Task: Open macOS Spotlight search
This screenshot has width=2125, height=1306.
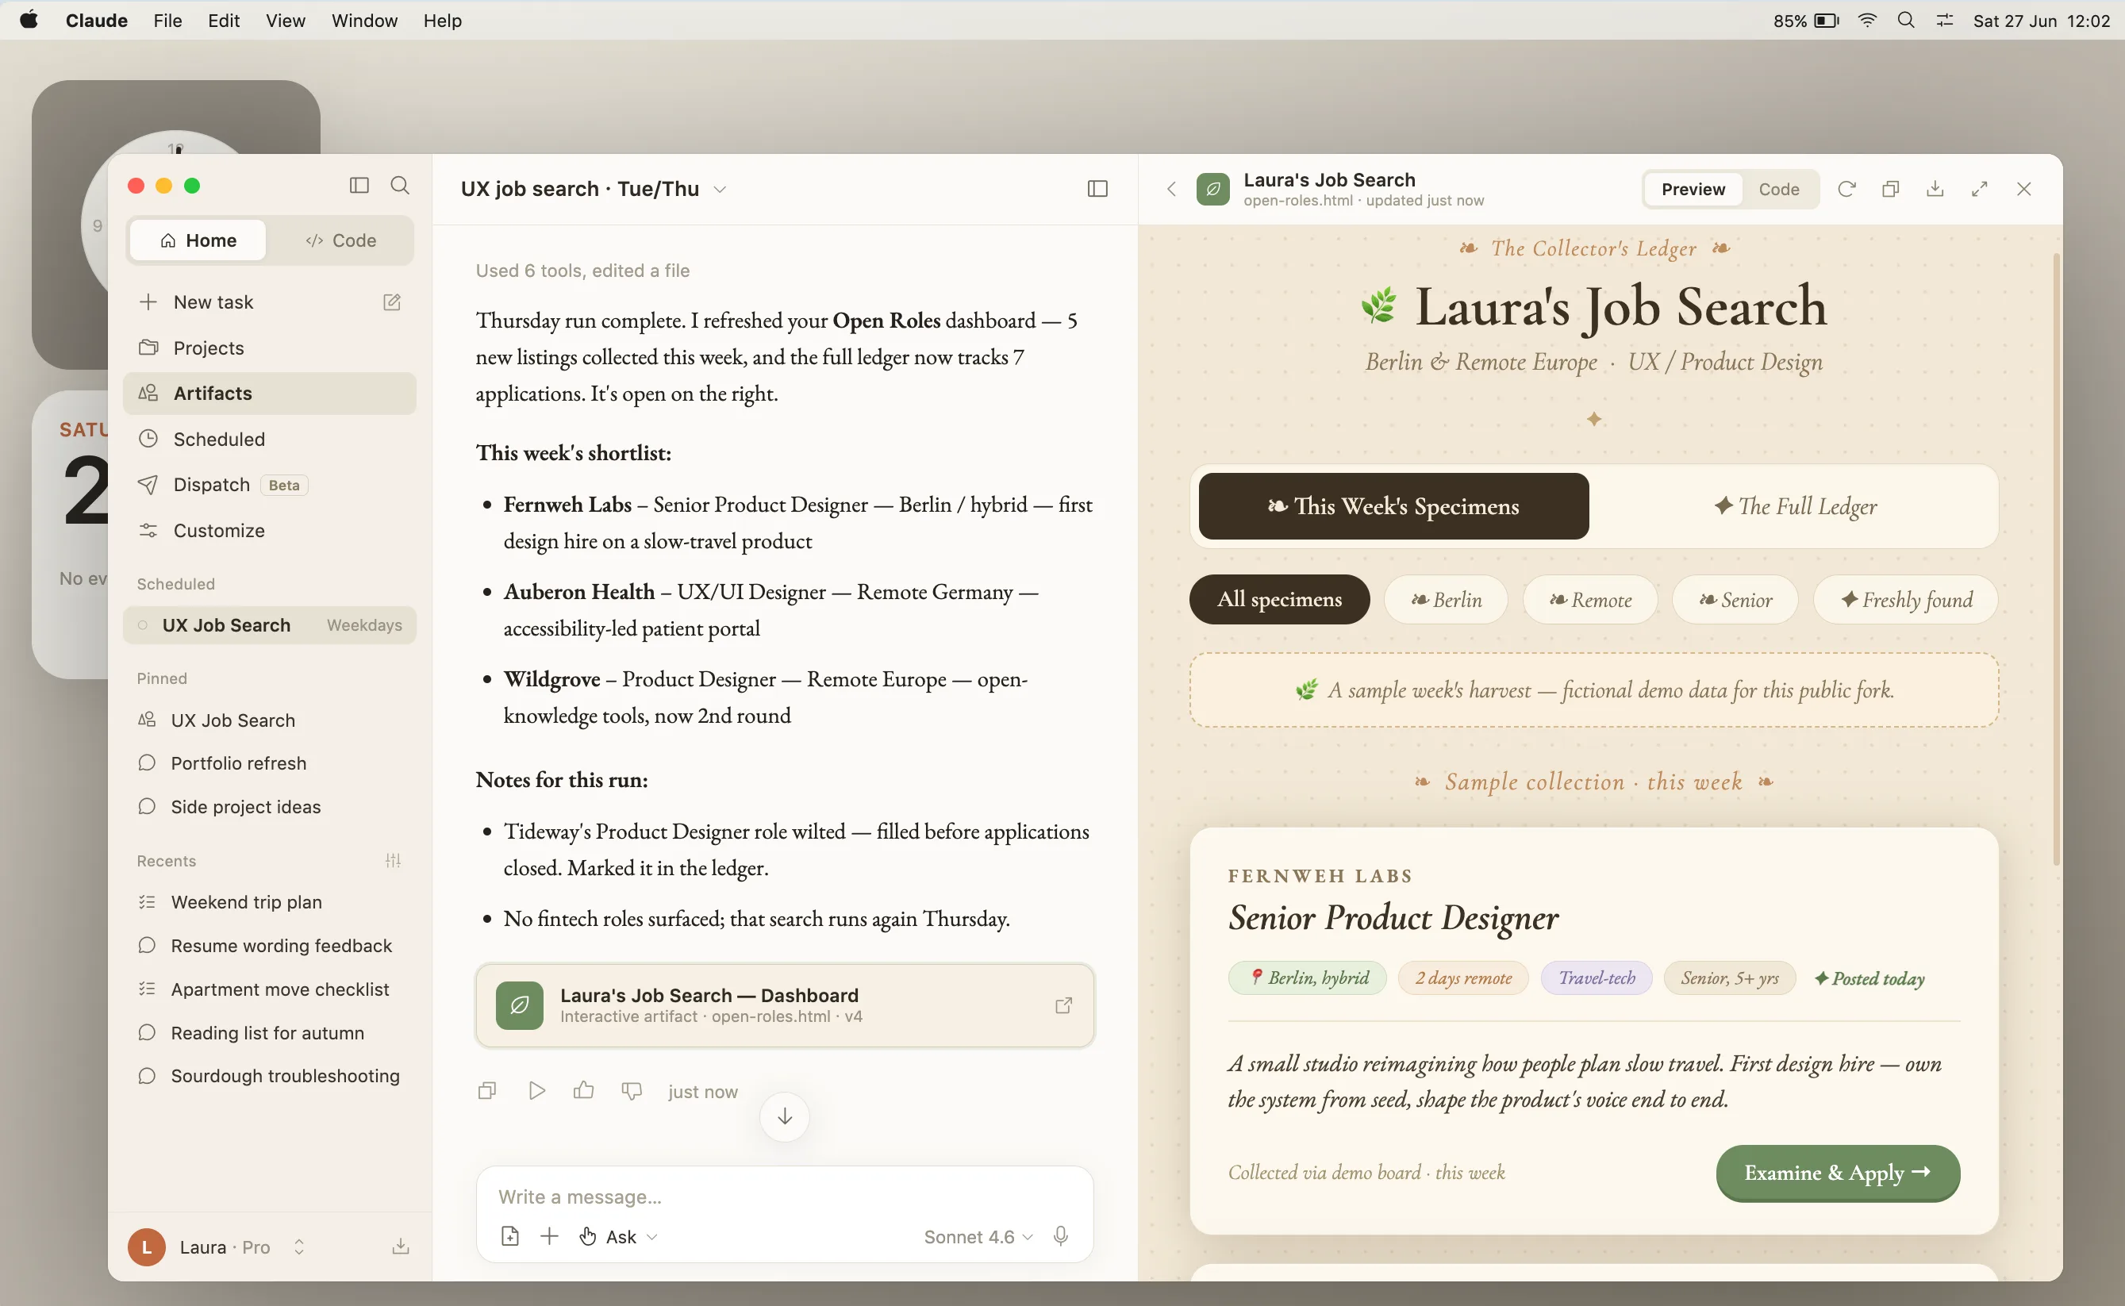Action: coord(1905,21)
